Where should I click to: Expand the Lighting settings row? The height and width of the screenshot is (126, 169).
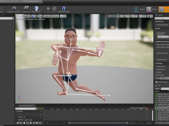(156, 72)
